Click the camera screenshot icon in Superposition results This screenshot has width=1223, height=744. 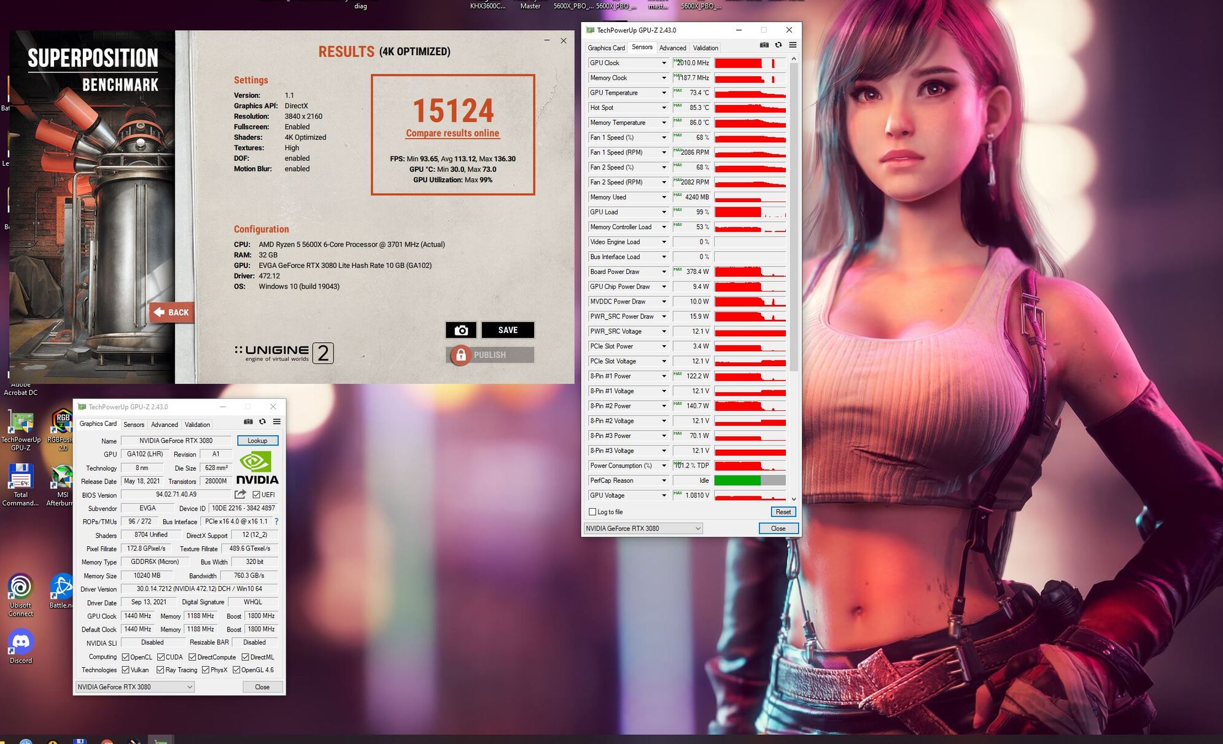460,331
